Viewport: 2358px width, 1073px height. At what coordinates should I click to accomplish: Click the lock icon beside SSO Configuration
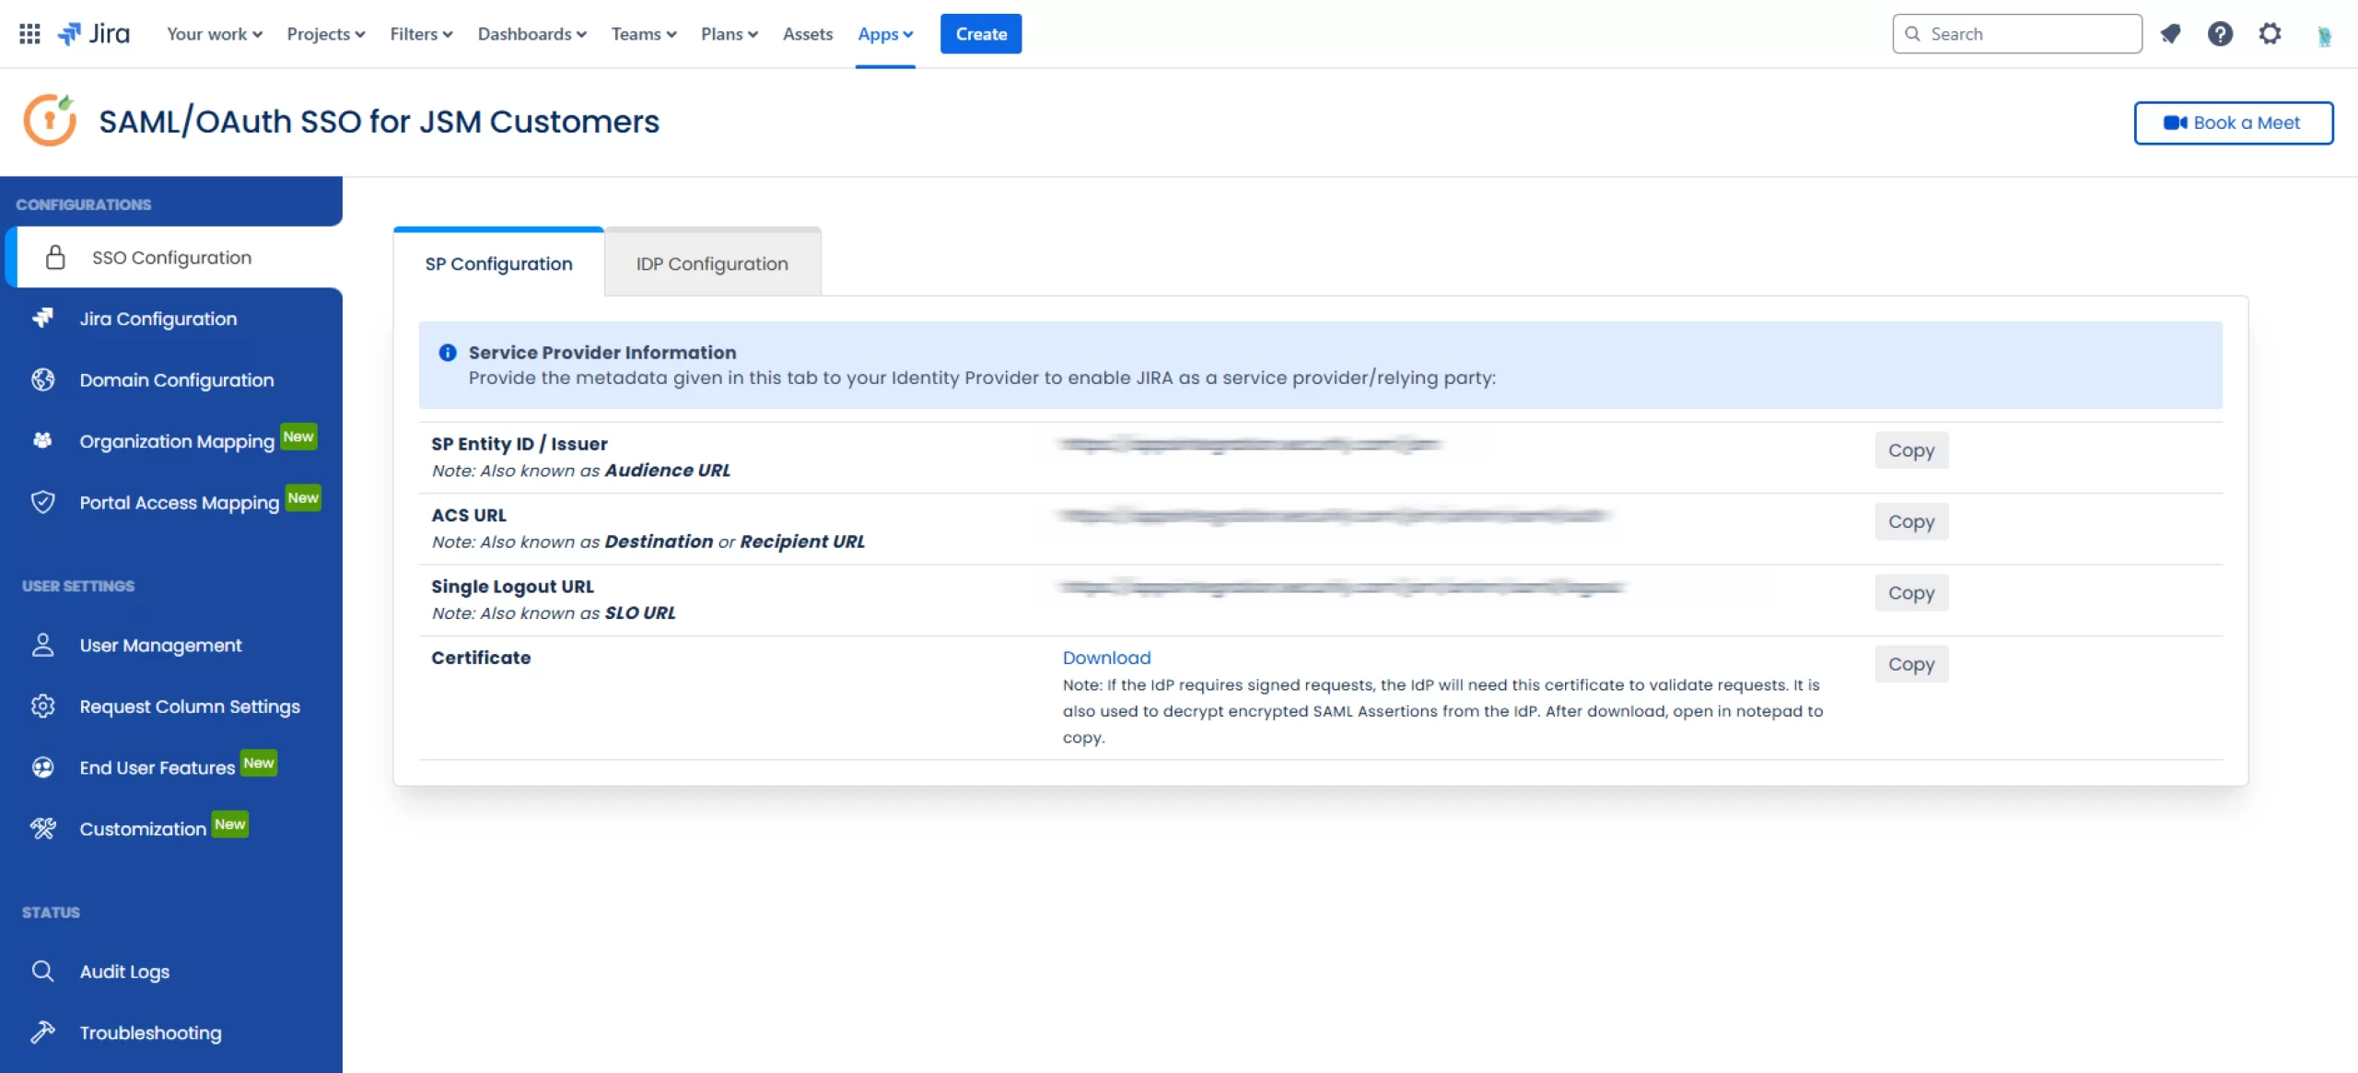coord(55,257)
